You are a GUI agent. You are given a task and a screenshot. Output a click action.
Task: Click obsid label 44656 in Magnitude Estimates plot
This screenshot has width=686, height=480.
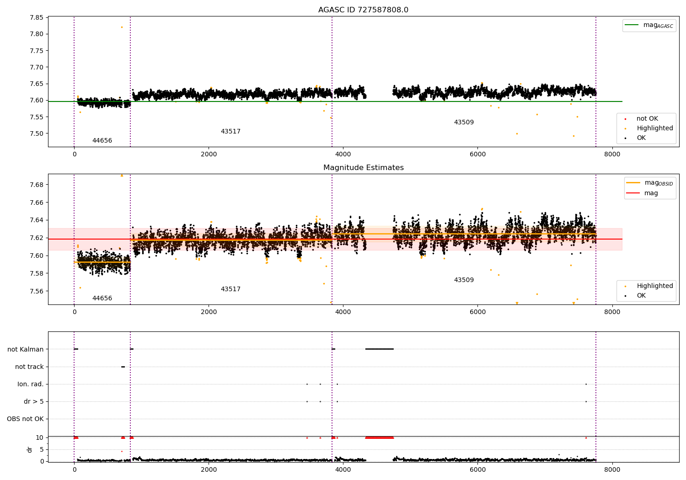(x=102, y=299)
